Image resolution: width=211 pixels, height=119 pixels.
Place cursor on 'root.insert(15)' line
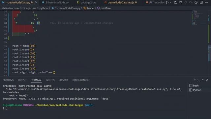(x=24, y=57)
